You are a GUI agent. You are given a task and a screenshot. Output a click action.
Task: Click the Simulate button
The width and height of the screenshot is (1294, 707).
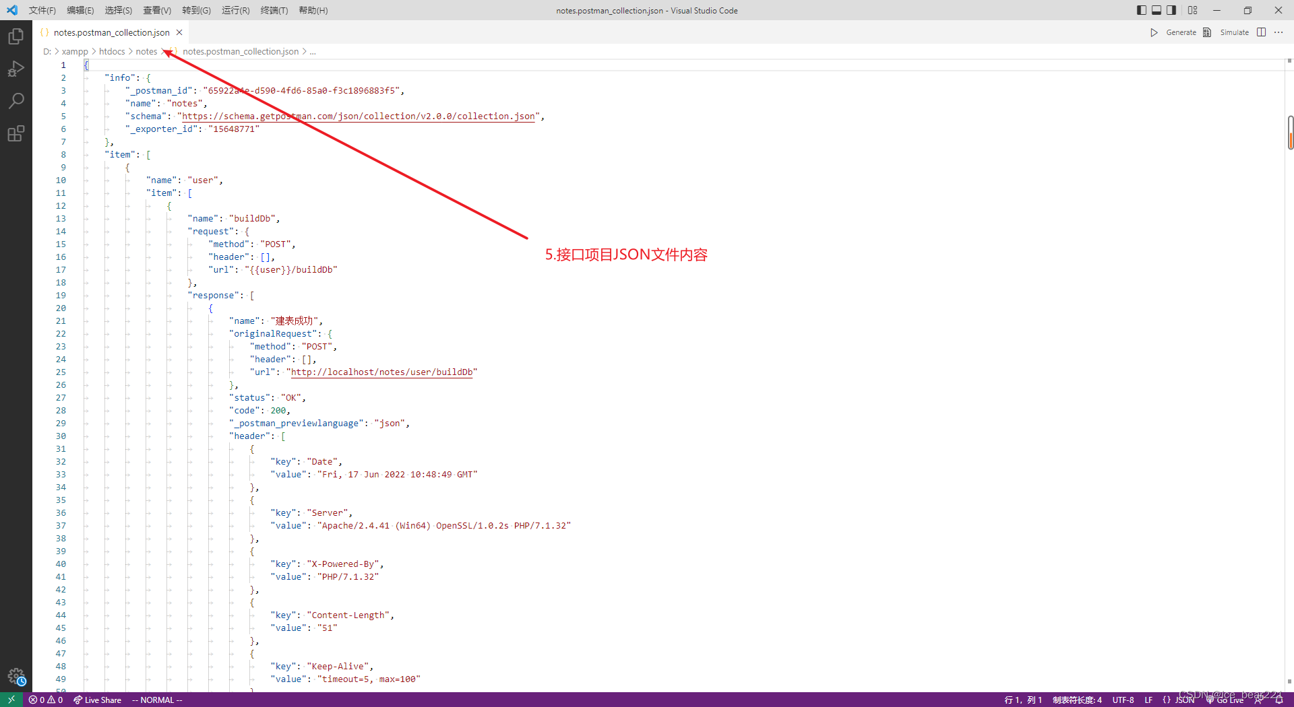tap(1235, 32)
